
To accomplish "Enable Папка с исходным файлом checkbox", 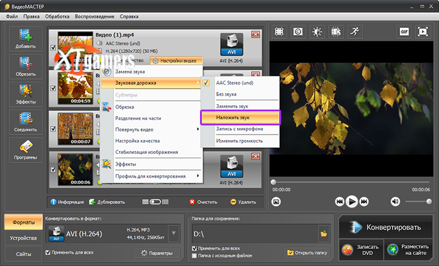I will click(x=195, y=256).
